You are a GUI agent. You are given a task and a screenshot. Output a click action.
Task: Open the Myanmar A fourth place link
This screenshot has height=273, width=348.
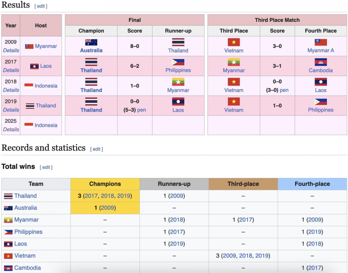point(321,50)
